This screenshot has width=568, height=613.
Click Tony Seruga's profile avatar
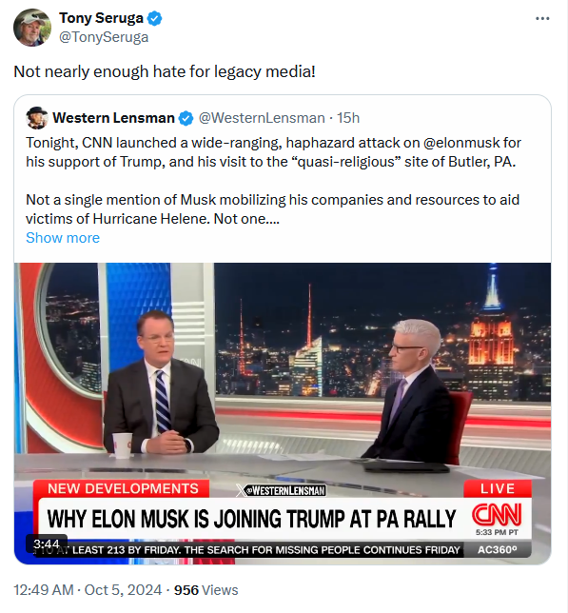[32, 28]
